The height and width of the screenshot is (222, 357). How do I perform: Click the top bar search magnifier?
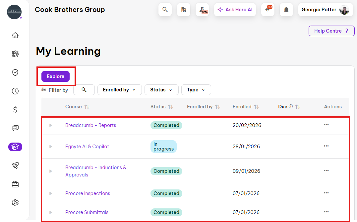tap(165, 10)
